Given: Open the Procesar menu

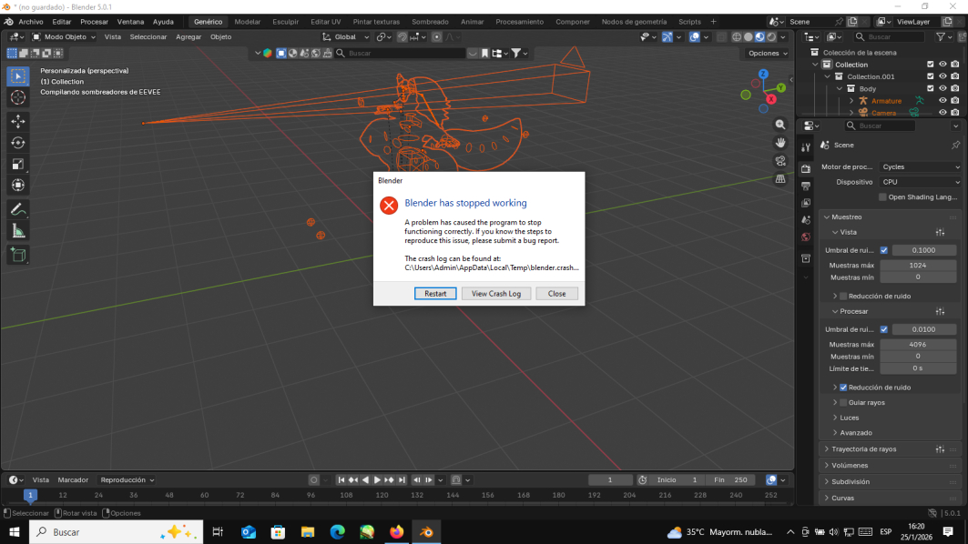Looking at the screenshot, I should [94, 21].
